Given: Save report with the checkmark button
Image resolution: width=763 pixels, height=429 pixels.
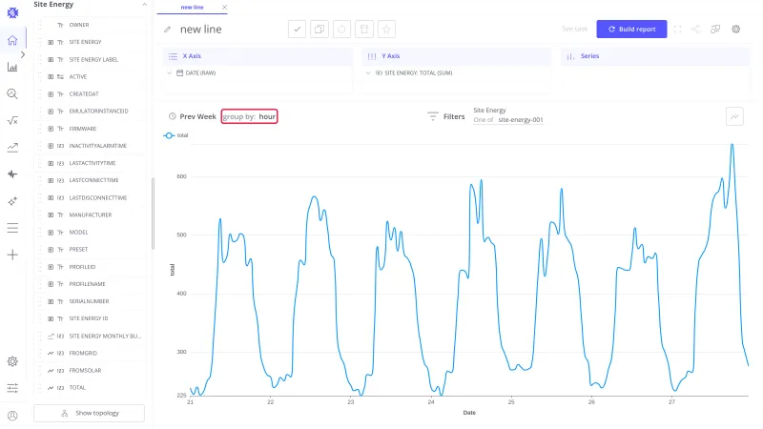Looking at the screenshot, I should (297, 30).
